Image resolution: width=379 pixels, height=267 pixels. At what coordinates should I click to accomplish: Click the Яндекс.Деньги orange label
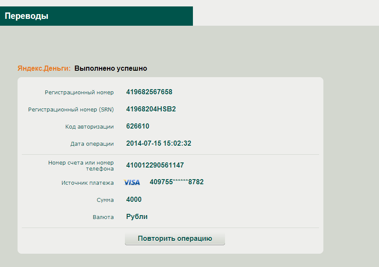[x=44, y=69]
